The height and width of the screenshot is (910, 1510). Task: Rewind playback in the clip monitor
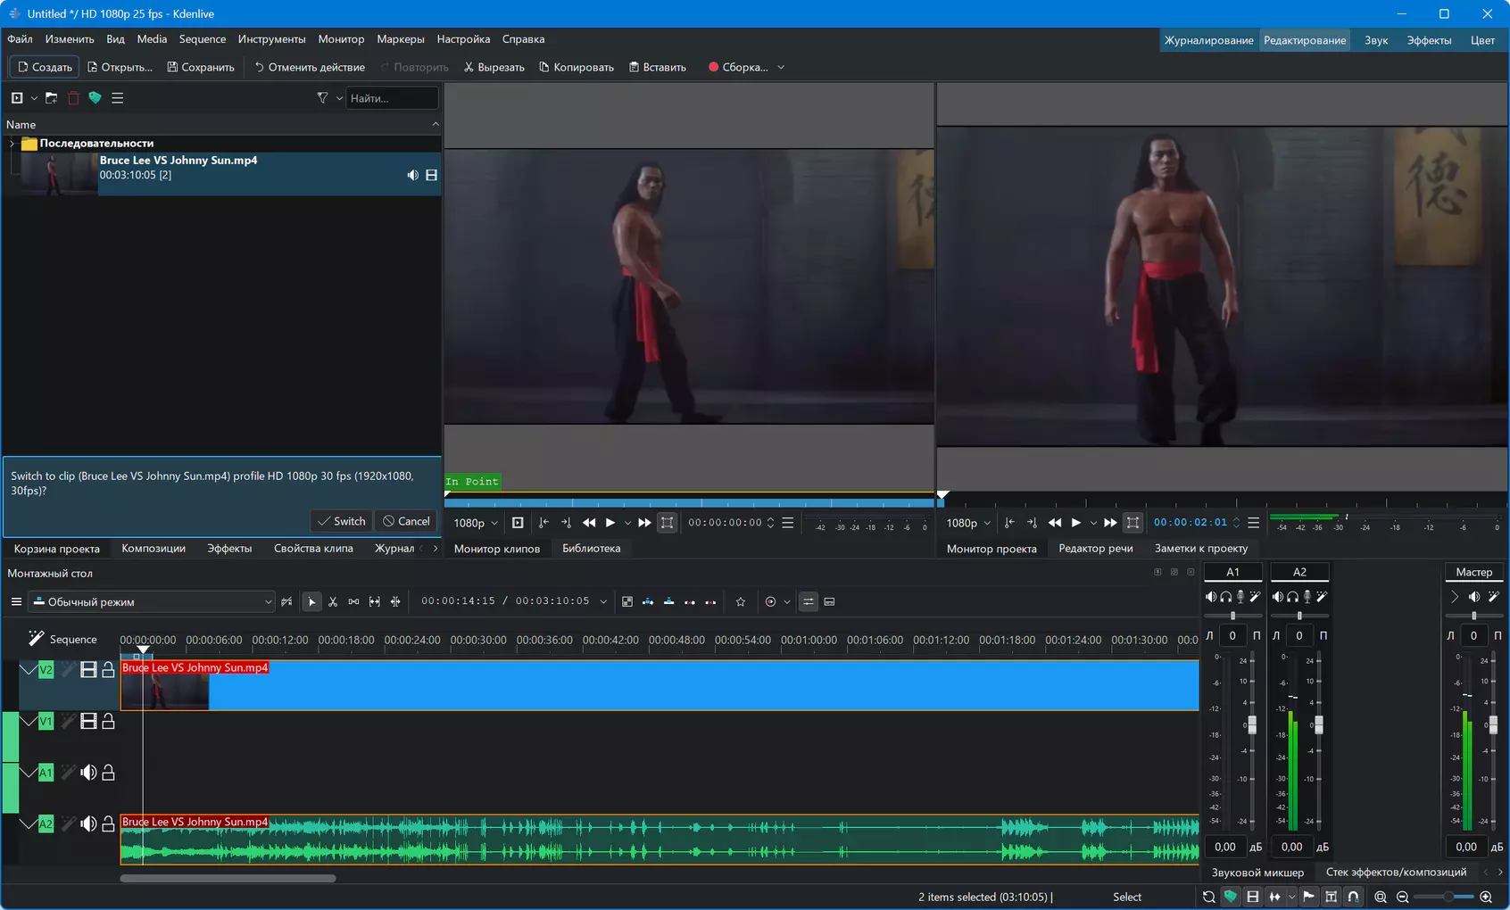point(589,523)
